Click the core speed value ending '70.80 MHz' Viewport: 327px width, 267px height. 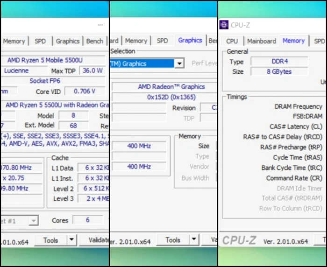[x=21, y=168]
